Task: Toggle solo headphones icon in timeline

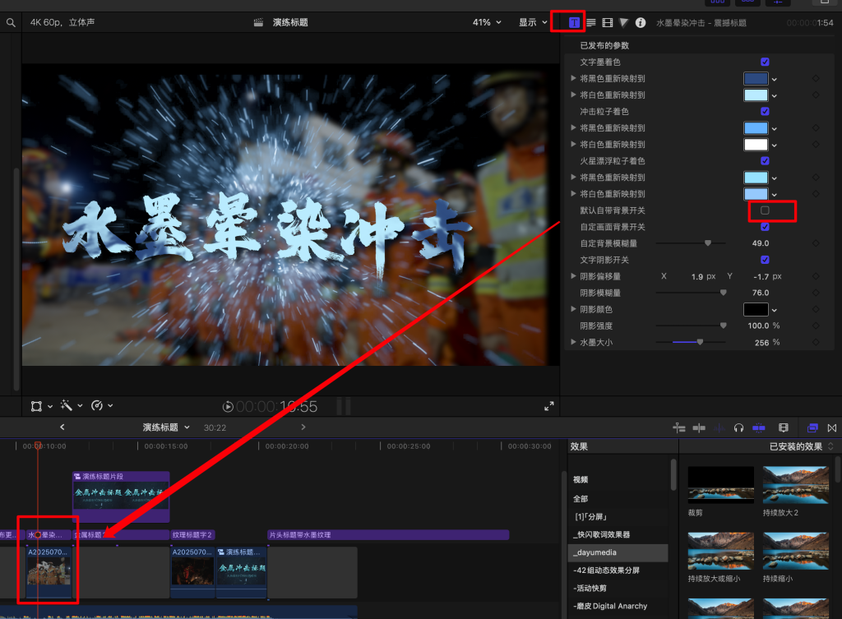Action: pos(738,427)
